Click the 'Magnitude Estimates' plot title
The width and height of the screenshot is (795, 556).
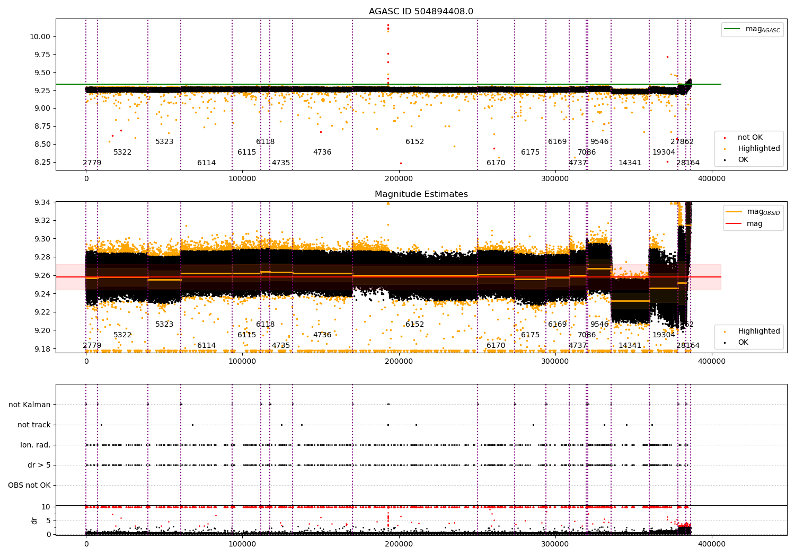(421, 194)
